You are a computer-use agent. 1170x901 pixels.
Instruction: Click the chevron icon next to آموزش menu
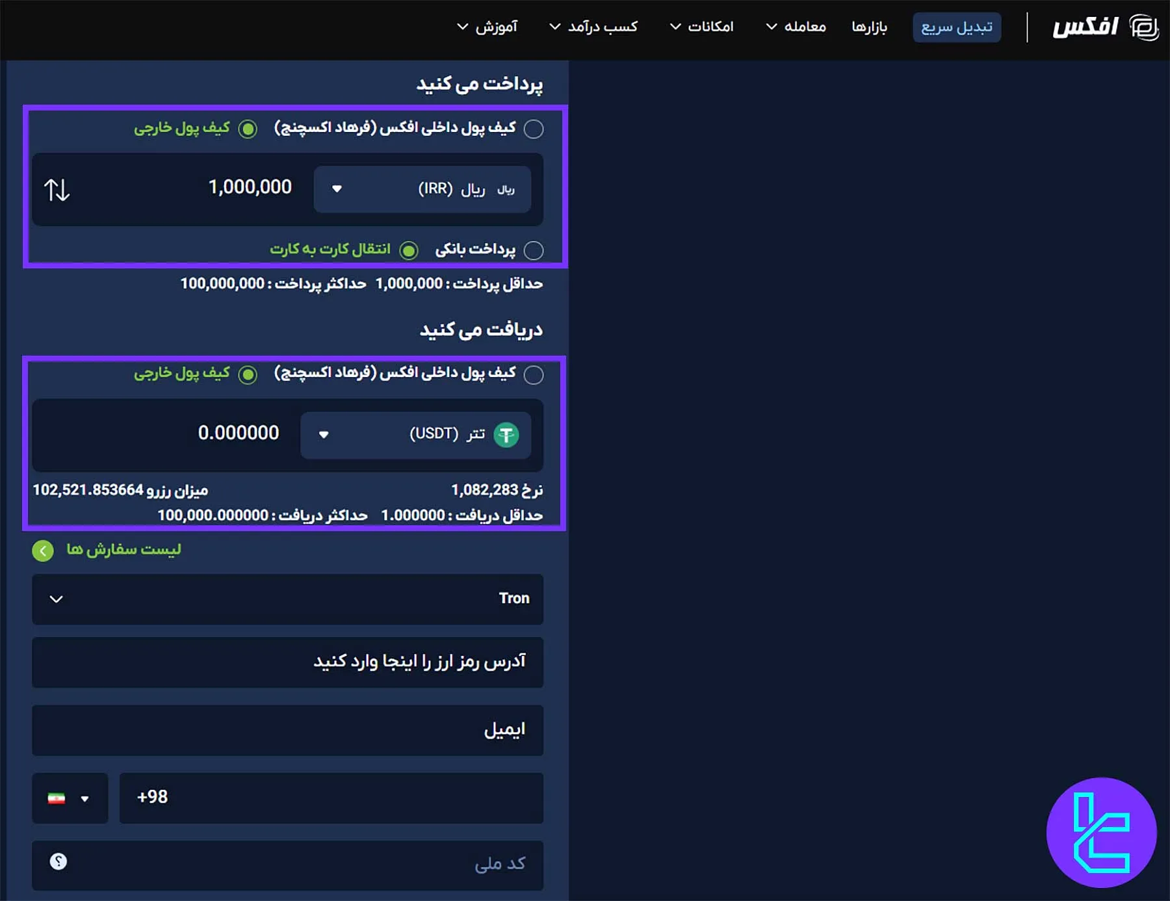462,27
